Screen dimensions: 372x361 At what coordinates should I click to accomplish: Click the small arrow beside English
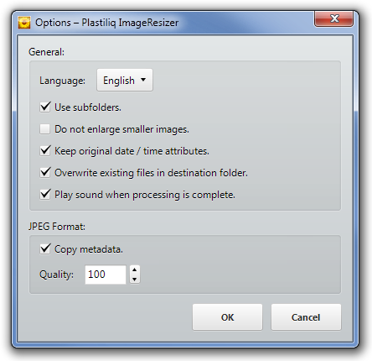click(x=143, y=80)
